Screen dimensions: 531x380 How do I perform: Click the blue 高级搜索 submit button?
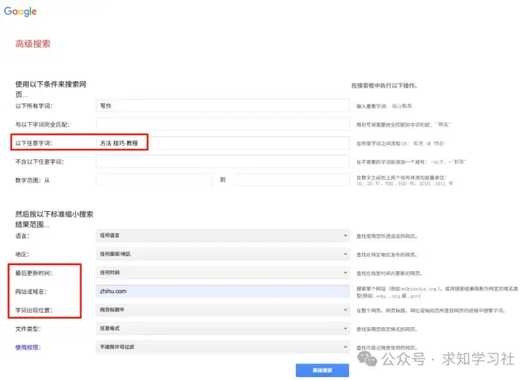(x=322, y=370)
